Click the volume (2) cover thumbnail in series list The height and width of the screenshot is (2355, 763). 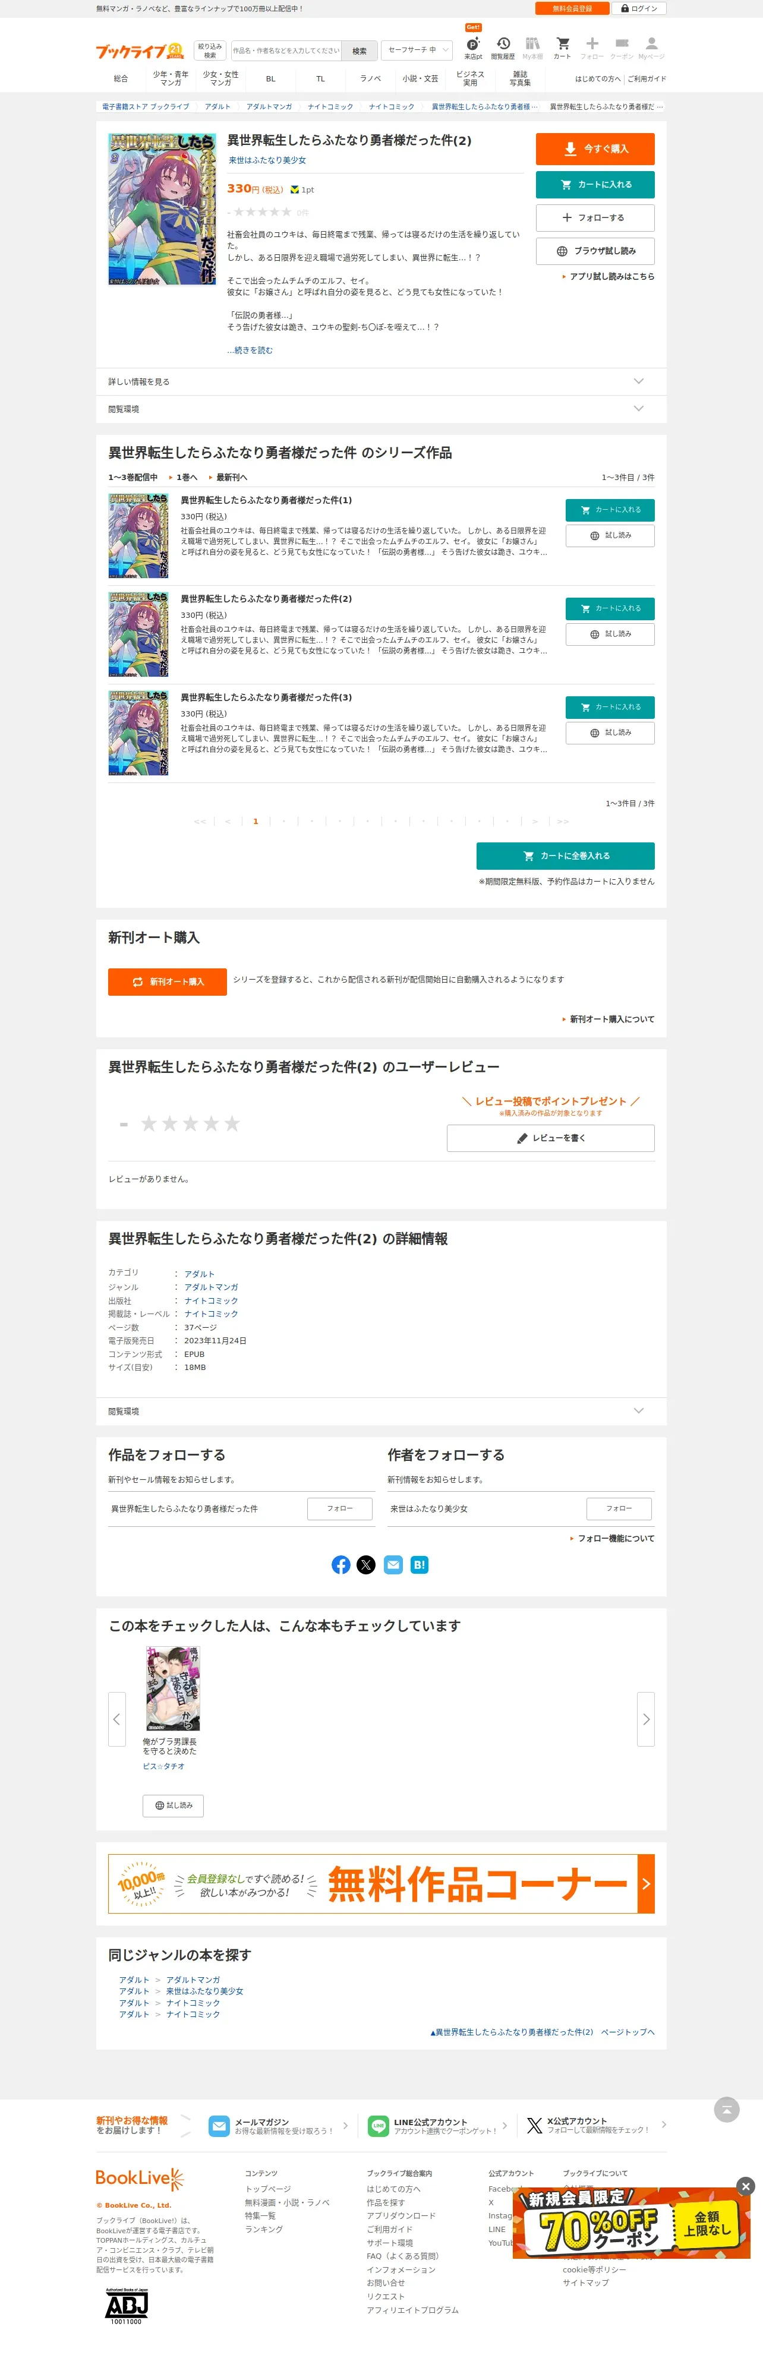tap(138, 634)
